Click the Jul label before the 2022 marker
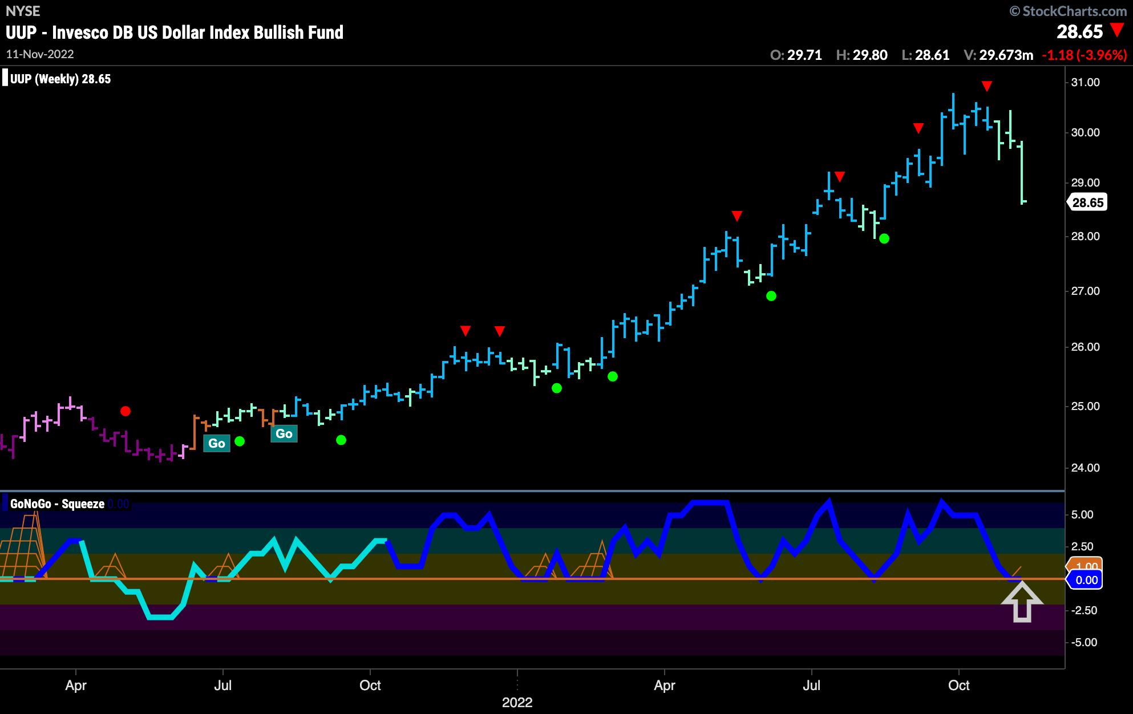 tap(222, 685)
